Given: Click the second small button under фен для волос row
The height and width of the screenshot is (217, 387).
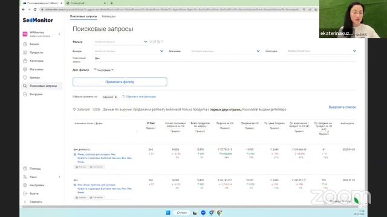Looking at the screenshot, I should point(96,167).
